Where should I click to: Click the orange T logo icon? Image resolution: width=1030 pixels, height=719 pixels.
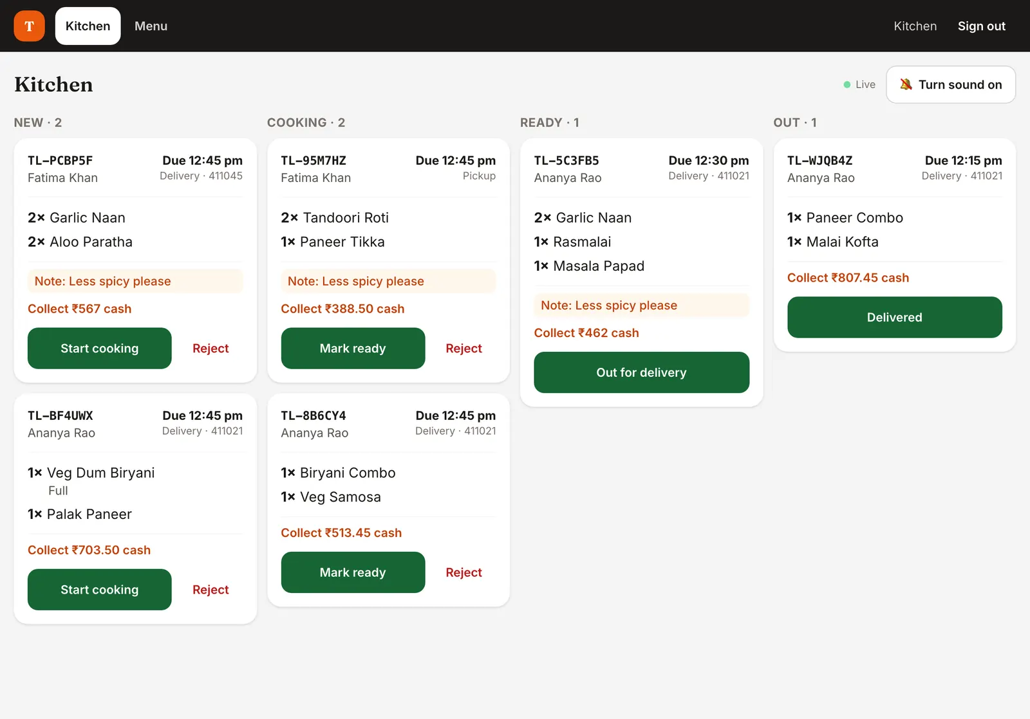[x=29, y=26]
